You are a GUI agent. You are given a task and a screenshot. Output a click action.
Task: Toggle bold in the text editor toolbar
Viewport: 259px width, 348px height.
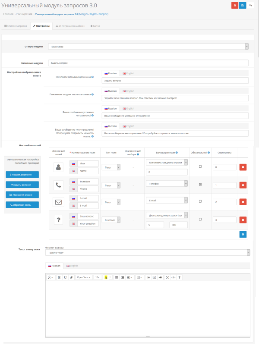[59, 277]
